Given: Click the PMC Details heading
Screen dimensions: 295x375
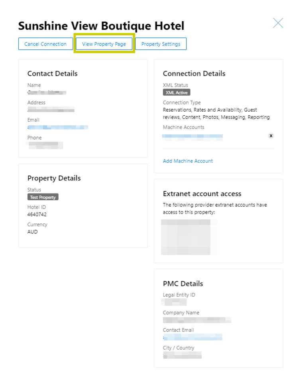Looking at the screenshot, I should [183, 284].
